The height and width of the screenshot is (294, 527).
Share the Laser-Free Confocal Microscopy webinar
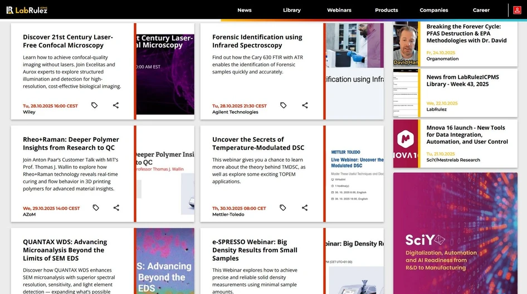pyautogui.click(x=116, y=105)
